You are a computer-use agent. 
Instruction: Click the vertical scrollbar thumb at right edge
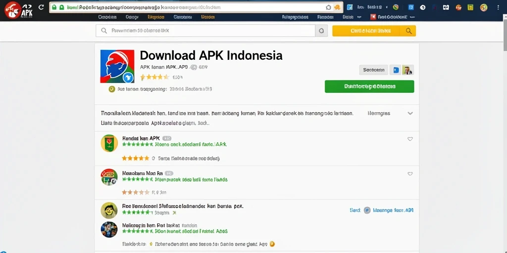505,36
